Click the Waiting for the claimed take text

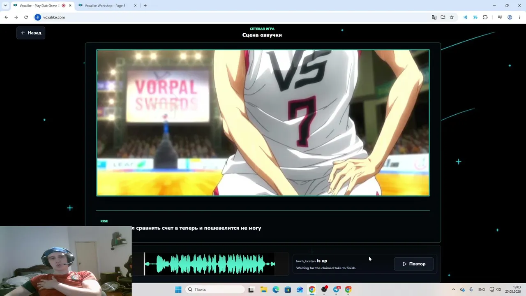(x=326, y=268)
